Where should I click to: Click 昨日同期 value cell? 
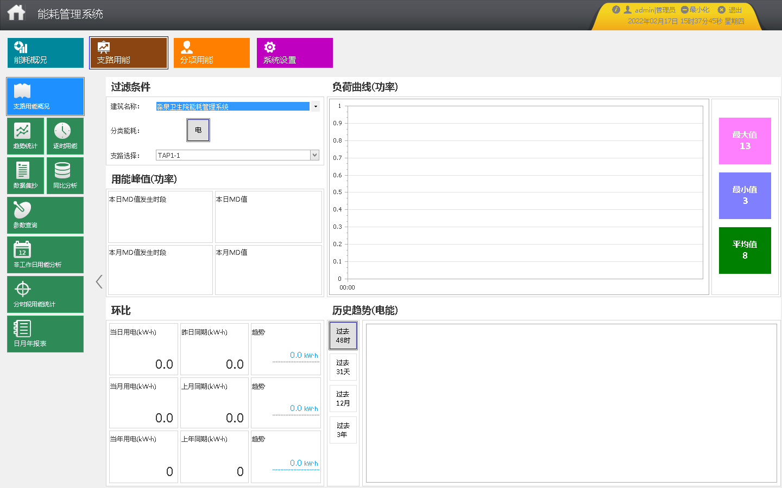(x=215, y=349)
